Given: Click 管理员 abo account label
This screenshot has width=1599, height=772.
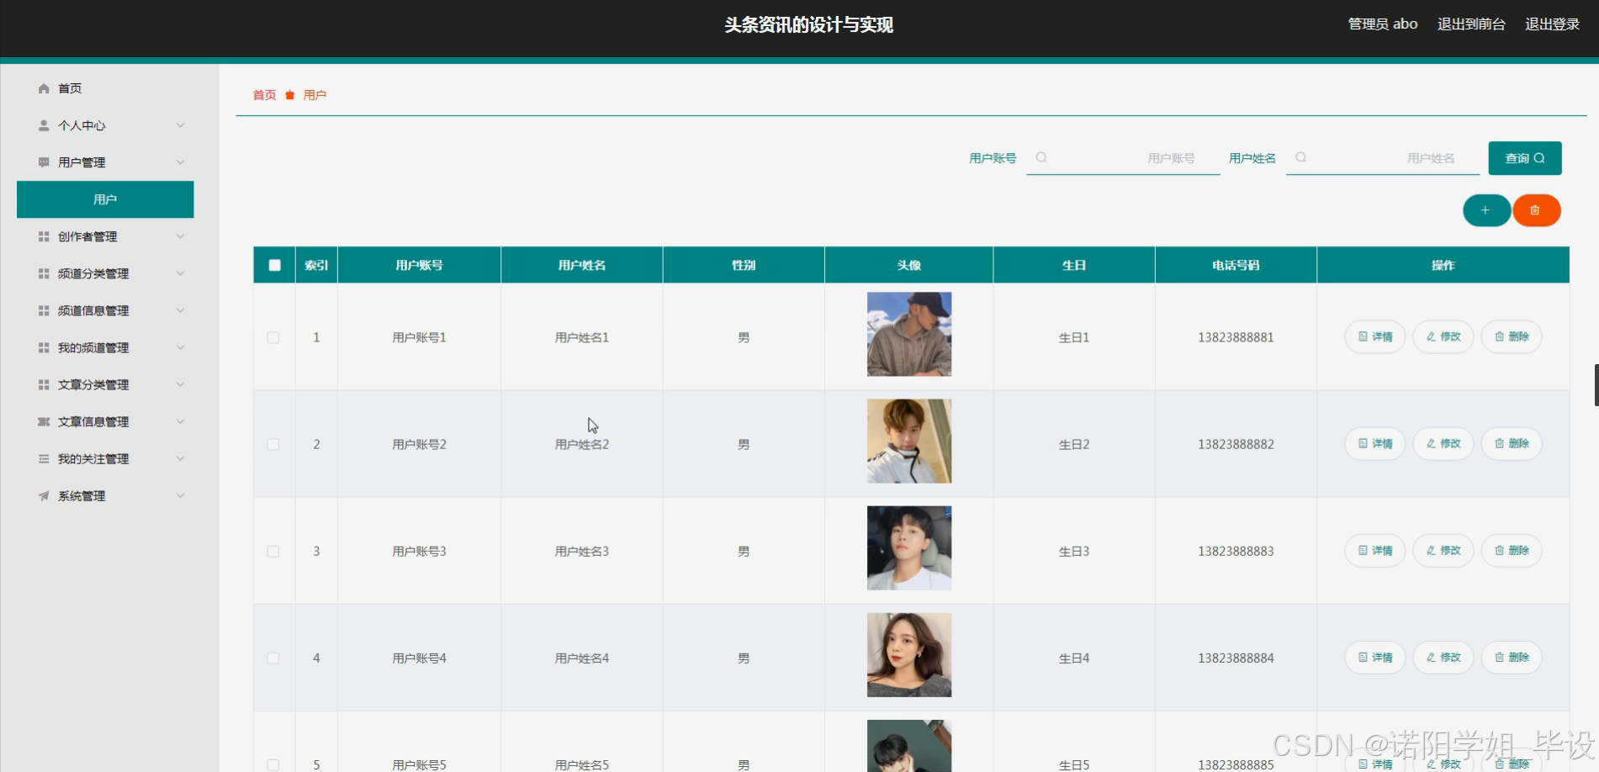Looking at the screenshot, I should pyautogui.click(x=1383, y=24).
